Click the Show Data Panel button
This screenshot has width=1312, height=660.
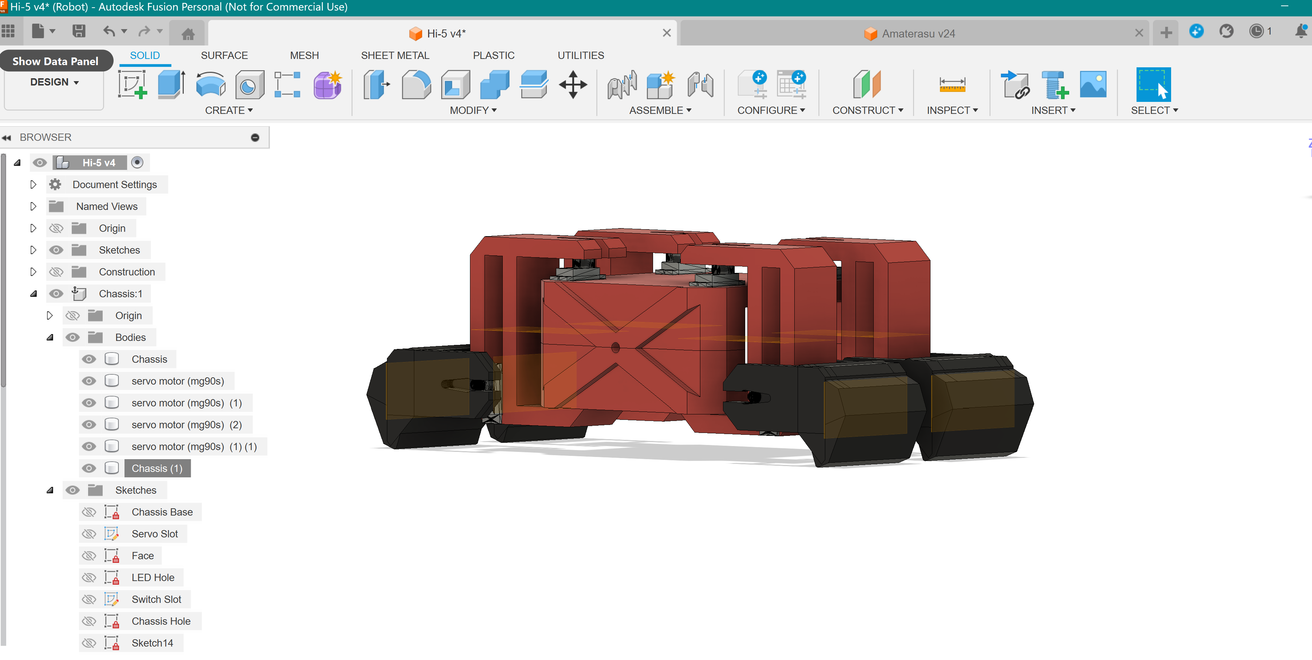point(55,61)
